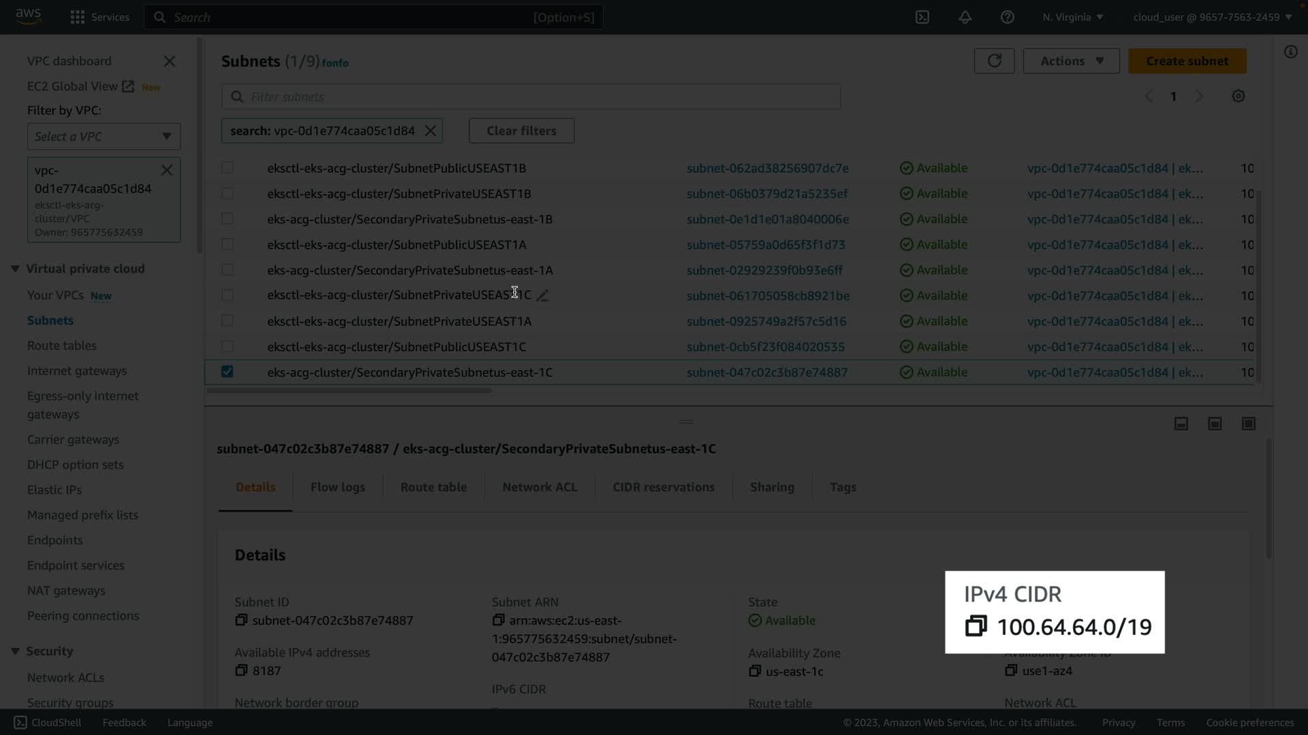Maximize the details split panel
The height and width of the screenshot is (735, 1308).
pyautogui.click(x=1248, y=423)
